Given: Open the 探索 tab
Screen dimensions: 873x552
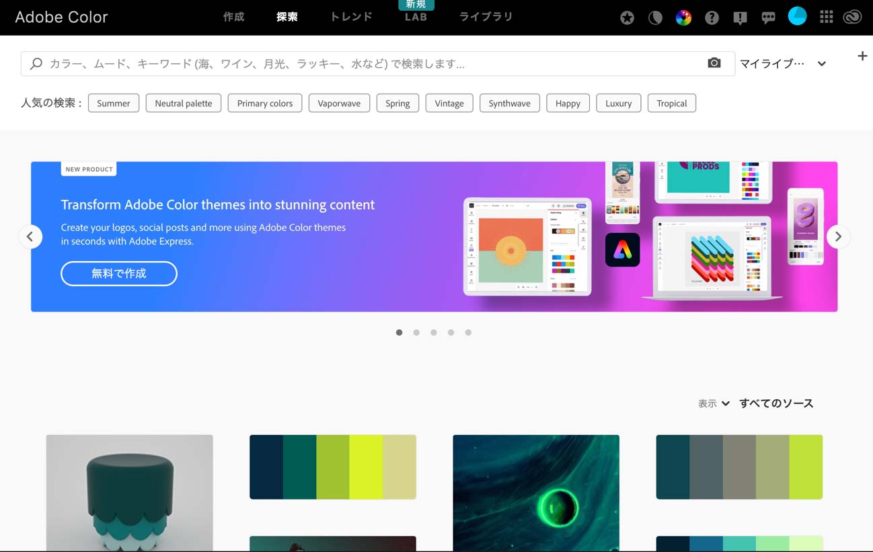Looking at the screenshot, I should point(287,17).
